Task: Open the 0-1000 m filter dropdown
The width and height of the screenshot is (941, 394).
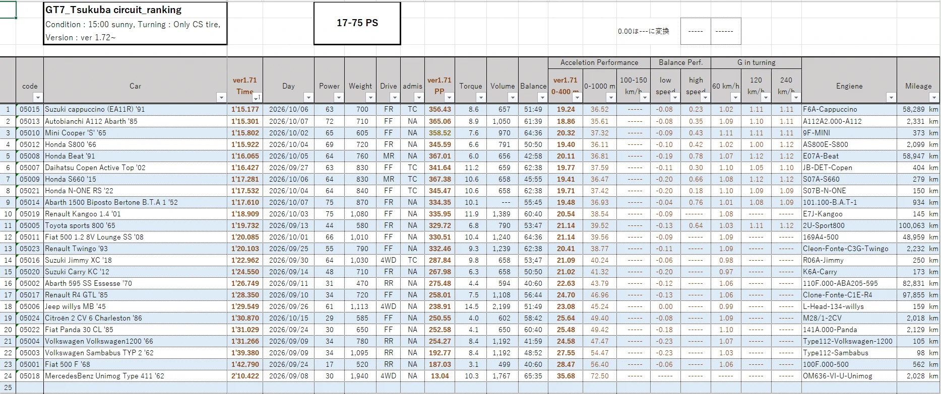Action: click(x=610, y=97)
